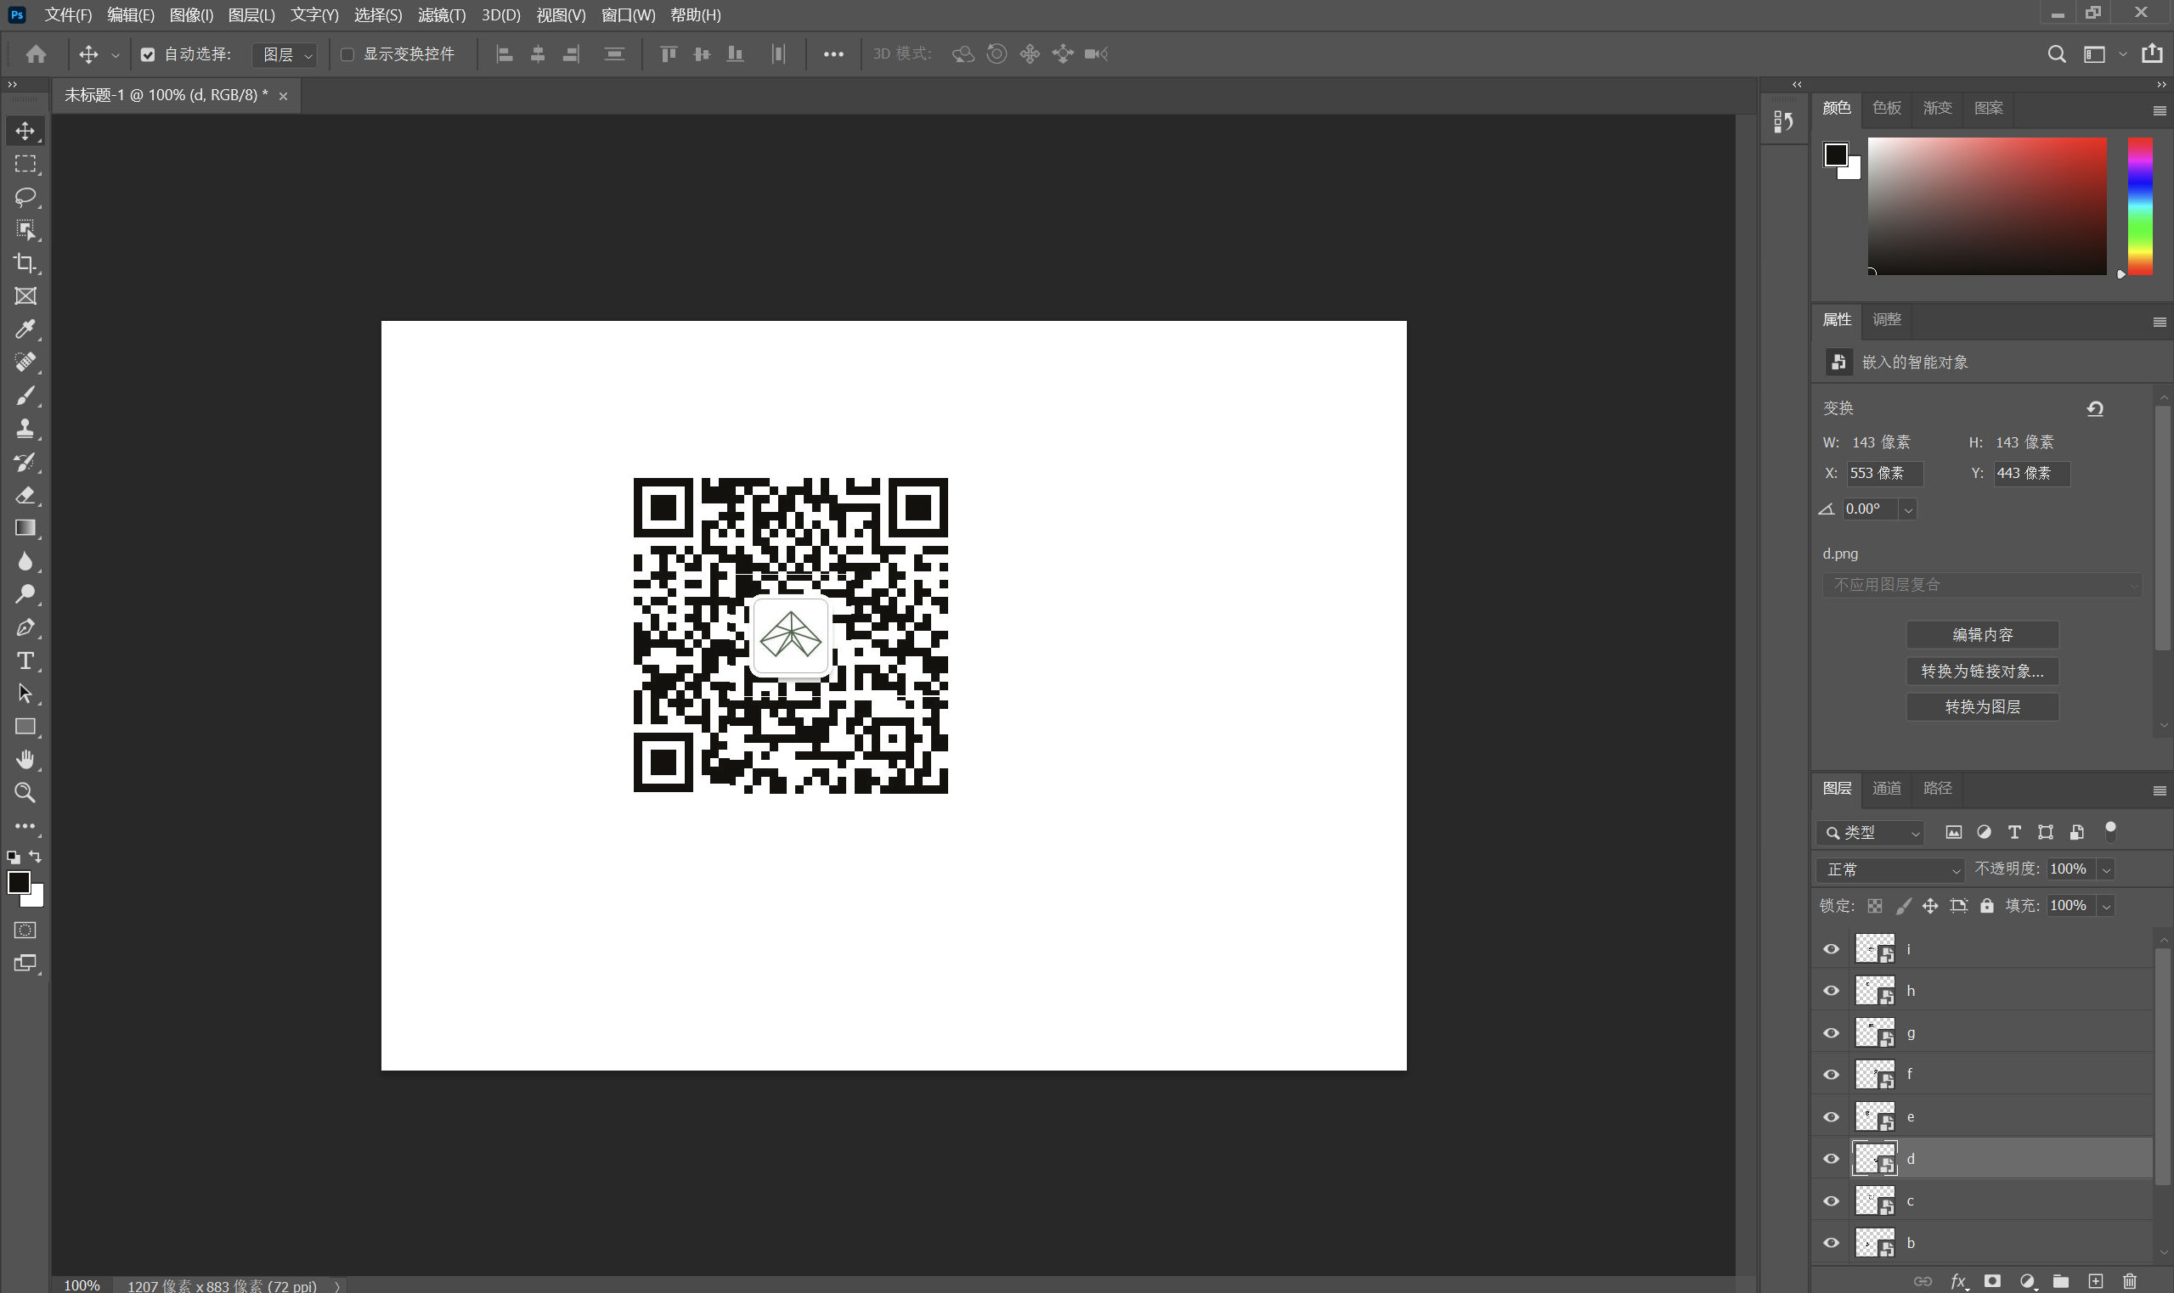2174x1293 pixels.
Task: Click the X position 553 像素 field
Action: coord(1884,473)
